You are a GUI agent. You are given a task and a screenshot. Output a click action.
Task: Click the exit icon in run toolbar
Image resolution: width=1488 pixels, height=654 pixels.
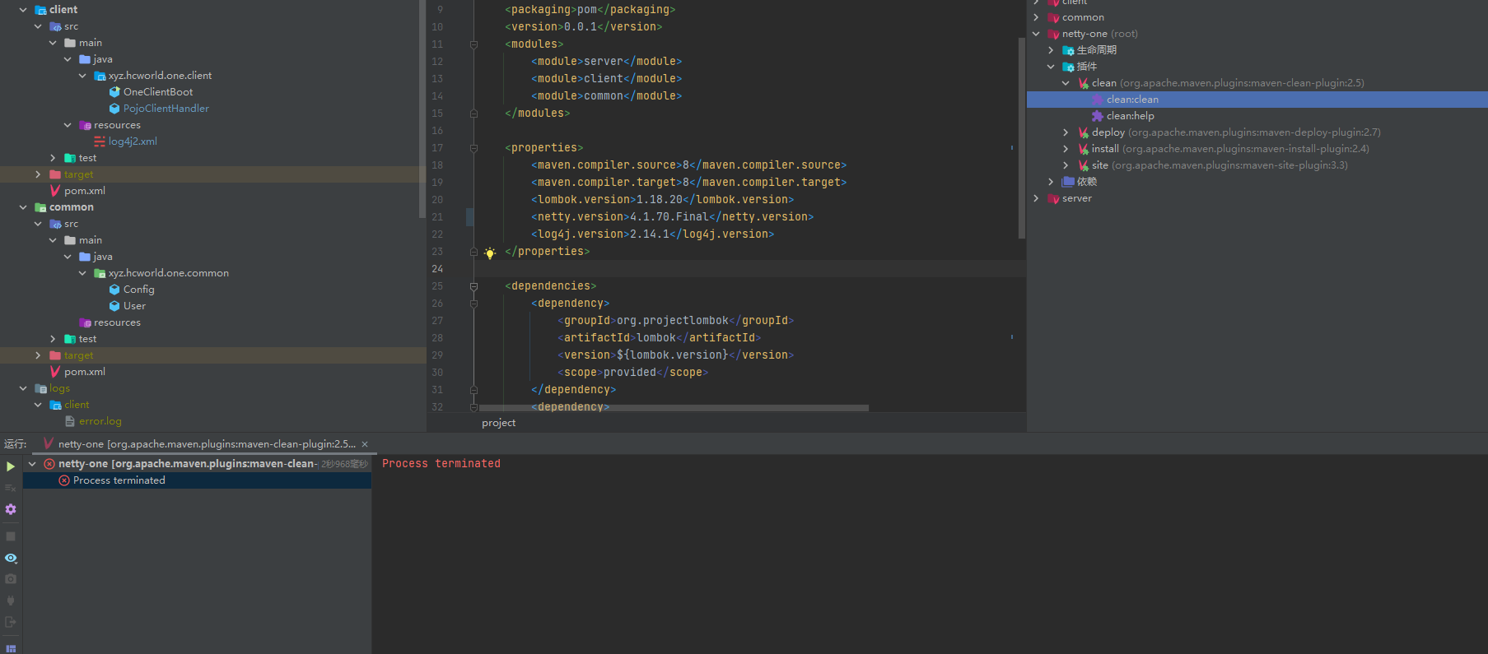(11, 622)
